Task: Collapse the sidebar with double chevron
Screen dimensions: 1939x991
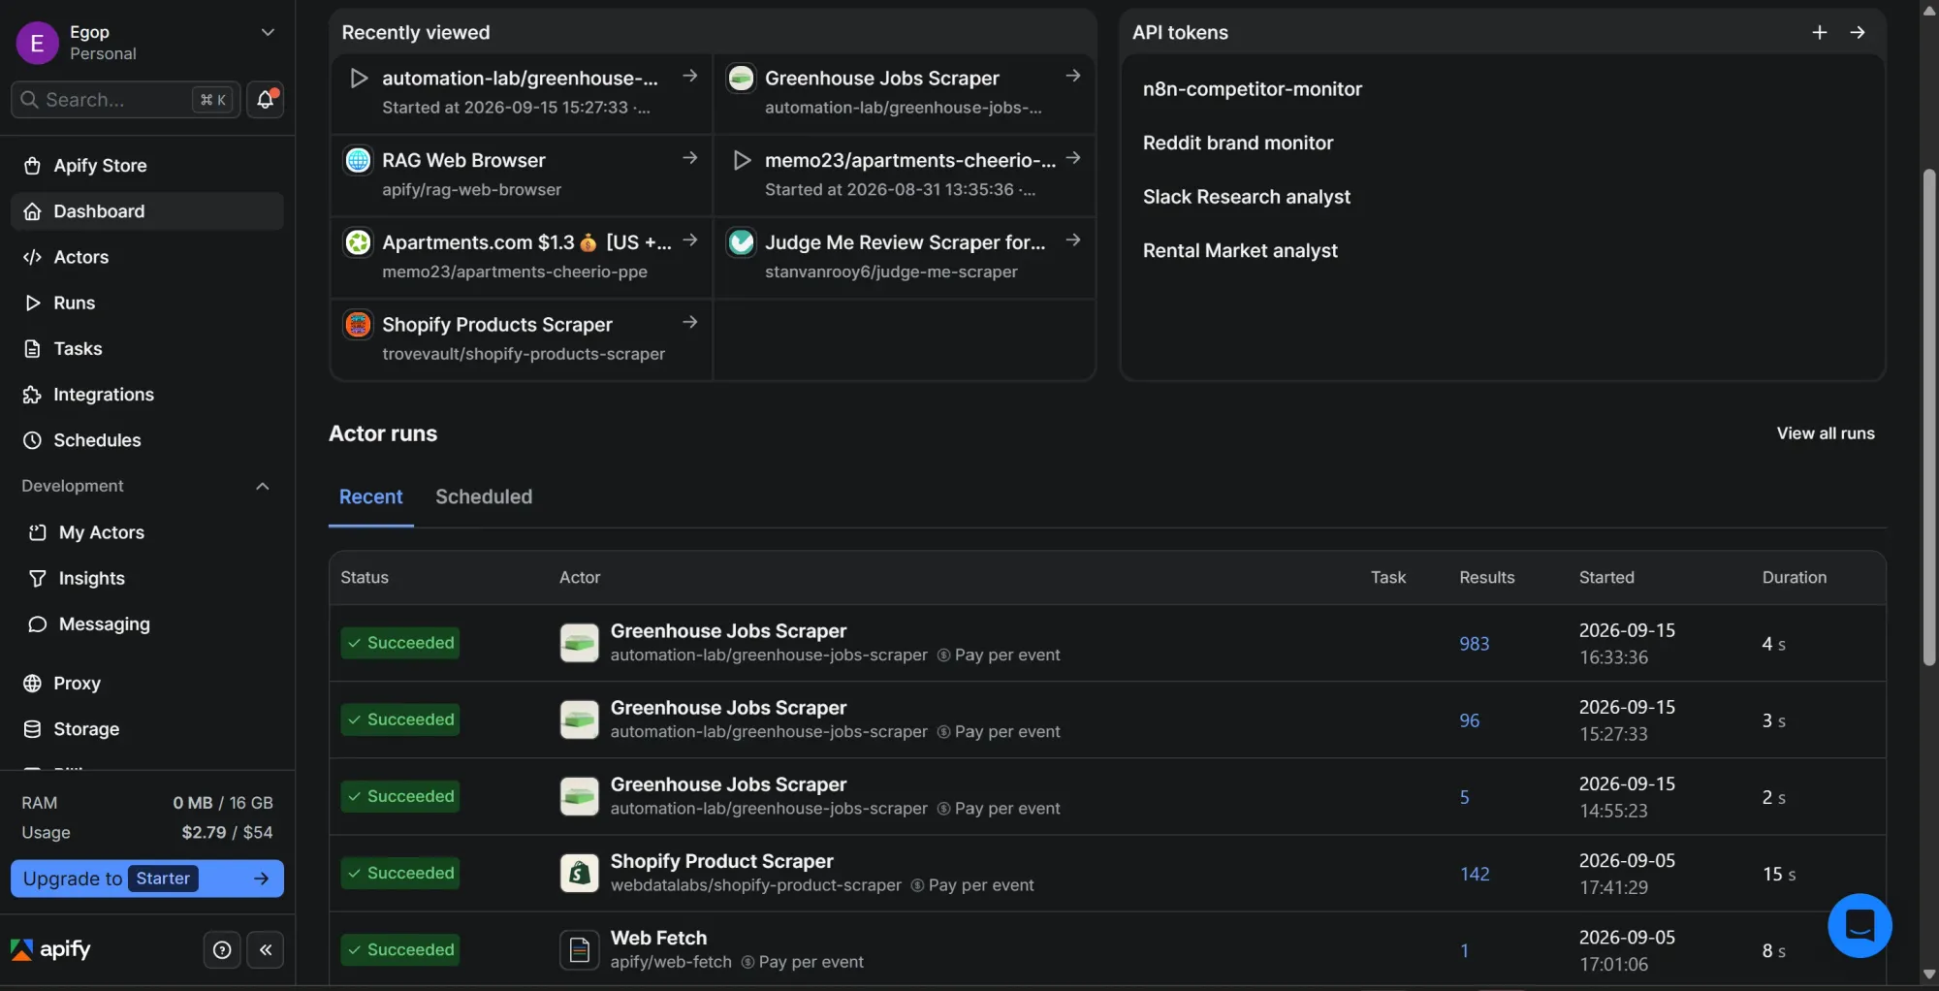Action: coord(266,950)
